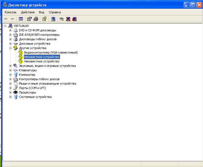
Task: Select the highlighted Неизвестное устройство entry
Action: pyautogui.click(x=42, y=57)
